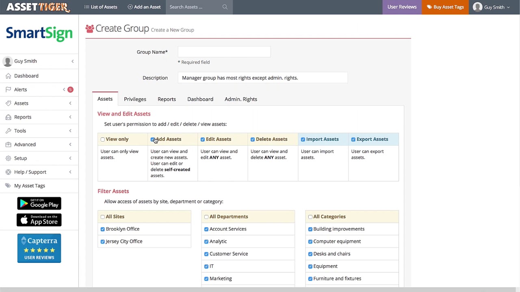The image size is (520, 292).
Task: Open the Capterra user reviews banner
Action: [39, 248]
